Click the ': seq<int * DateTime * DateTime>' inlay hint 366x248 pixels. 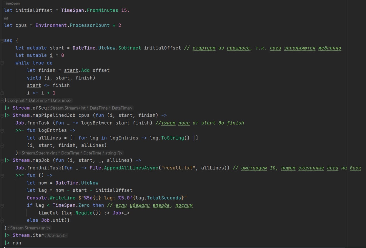click(x=40, y=100)
